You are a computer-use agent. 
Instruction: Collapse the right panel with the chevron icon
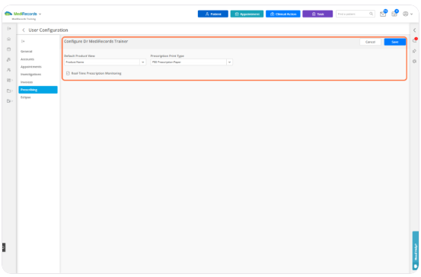click(415, 30)
